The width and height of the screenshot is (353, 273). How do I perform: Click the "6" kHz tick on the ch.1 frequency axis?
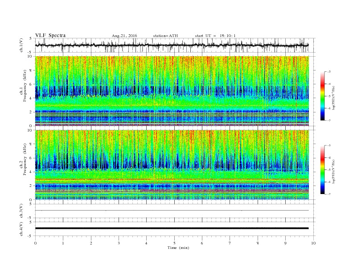pos(31,84)
